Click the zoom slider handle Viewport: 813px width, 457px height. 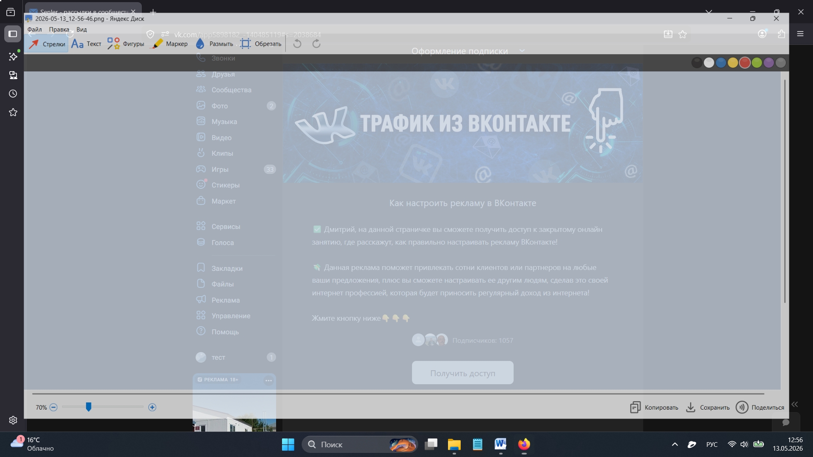88,407
